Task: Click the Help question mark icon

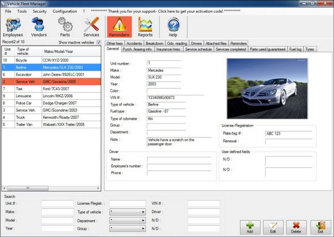Action: (x=173, y=27)
